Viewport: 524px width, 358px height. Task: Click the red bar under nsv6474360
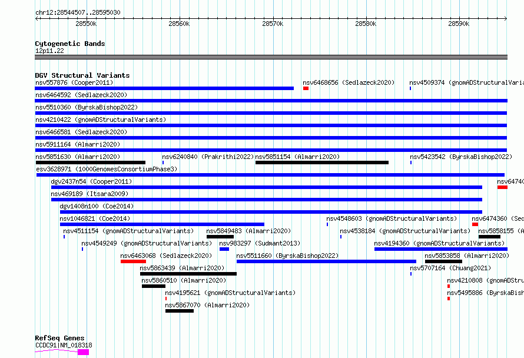tap(475, 224)
